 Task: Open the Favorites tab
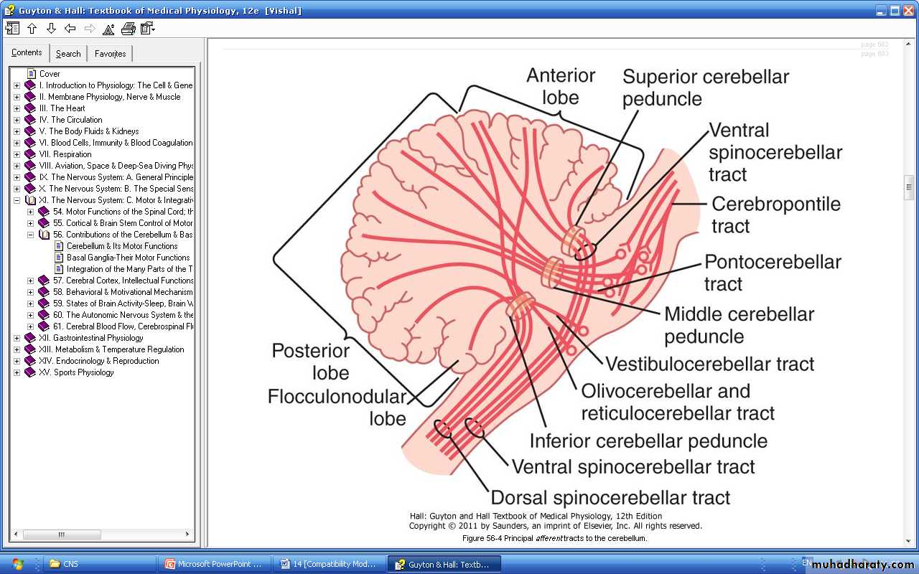pyautogui.click(x=110, y=54)
